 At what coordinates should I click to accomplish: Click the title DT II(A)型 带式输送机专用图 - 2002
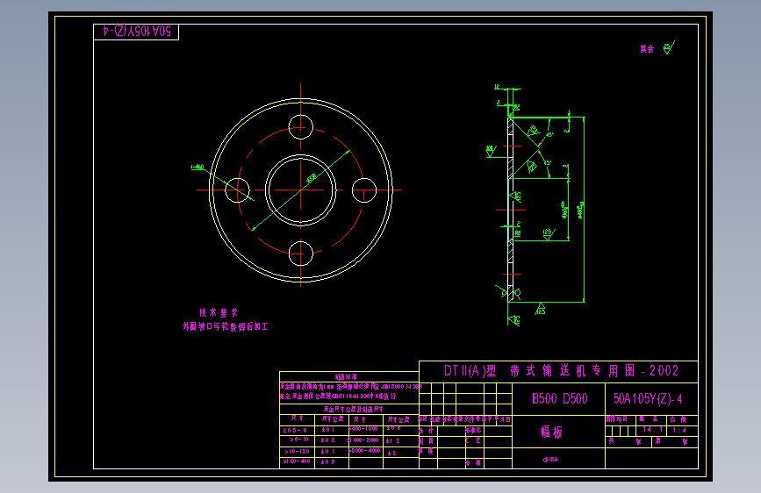(x=561, y=371)
